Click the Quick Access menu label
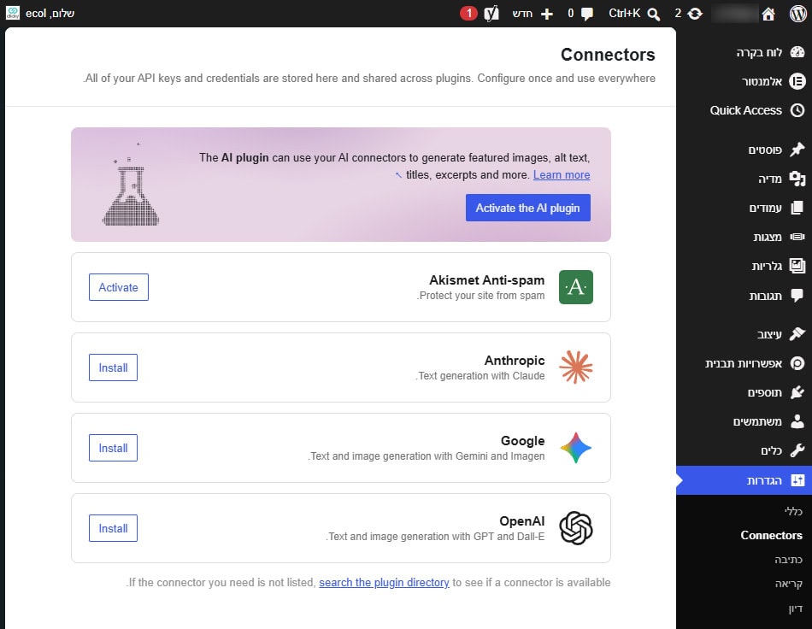This screenshot has height=629, width=812. tap(745, 110)
